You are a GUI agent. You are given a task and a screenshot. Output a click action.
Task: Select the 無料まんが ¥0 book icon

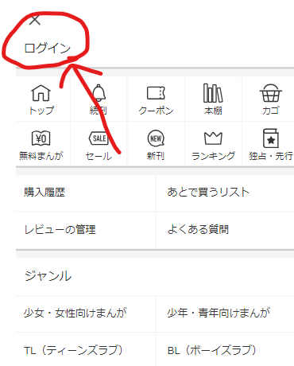41,138
